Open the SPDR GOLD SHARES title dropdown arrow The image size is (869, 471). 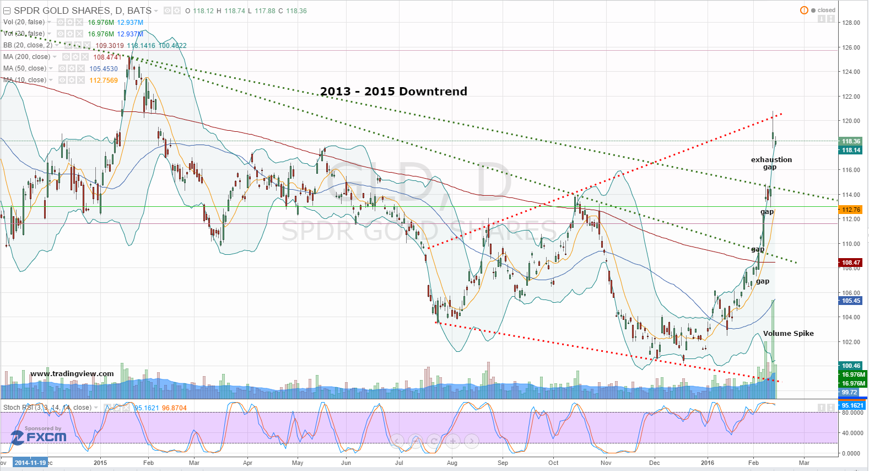point(156,11)
